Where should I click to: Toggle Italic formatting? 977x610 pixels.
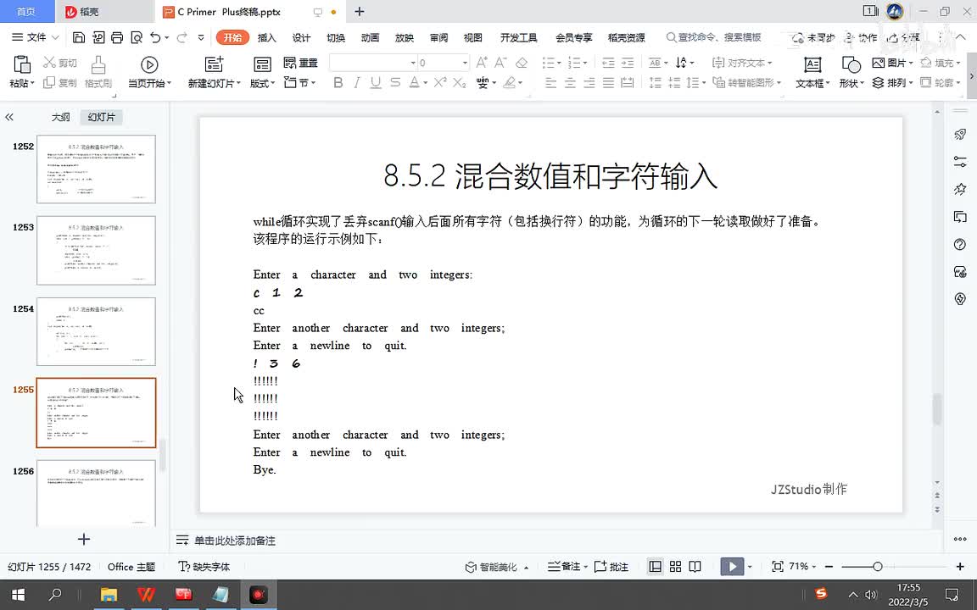(x=357, y=82)
